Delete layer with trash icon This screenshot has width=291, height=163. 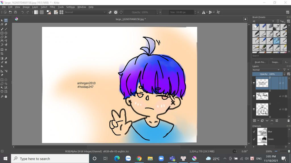click(288, 121)
